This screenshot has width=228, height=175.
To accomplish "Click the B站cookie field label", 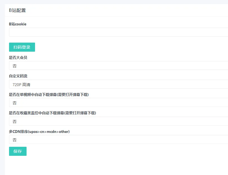I will pos(18,24).
